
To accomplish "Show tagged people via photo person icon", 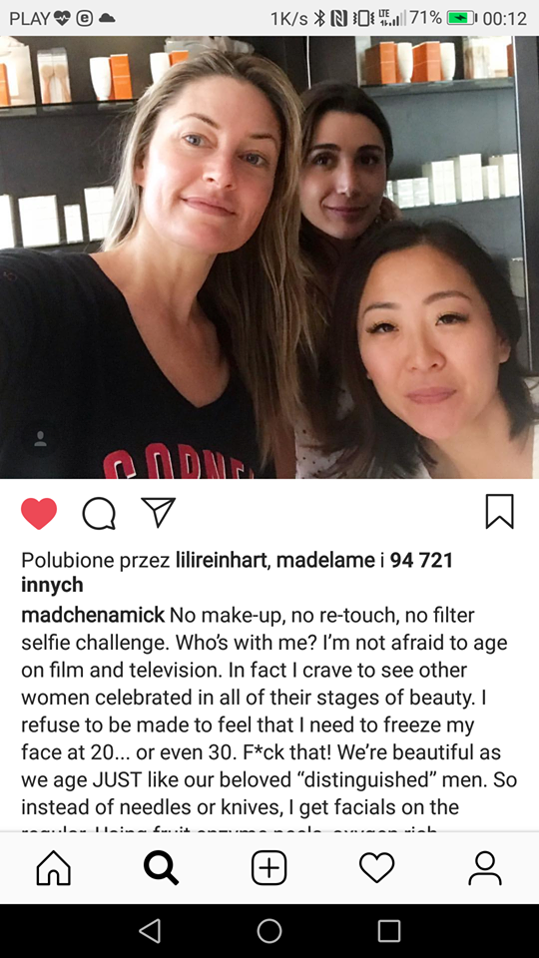I will click(40, 439).
